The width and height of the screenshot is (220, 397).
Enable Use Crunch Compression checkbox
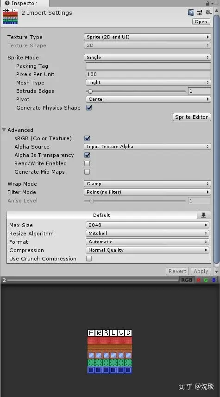tap(89, 259)
